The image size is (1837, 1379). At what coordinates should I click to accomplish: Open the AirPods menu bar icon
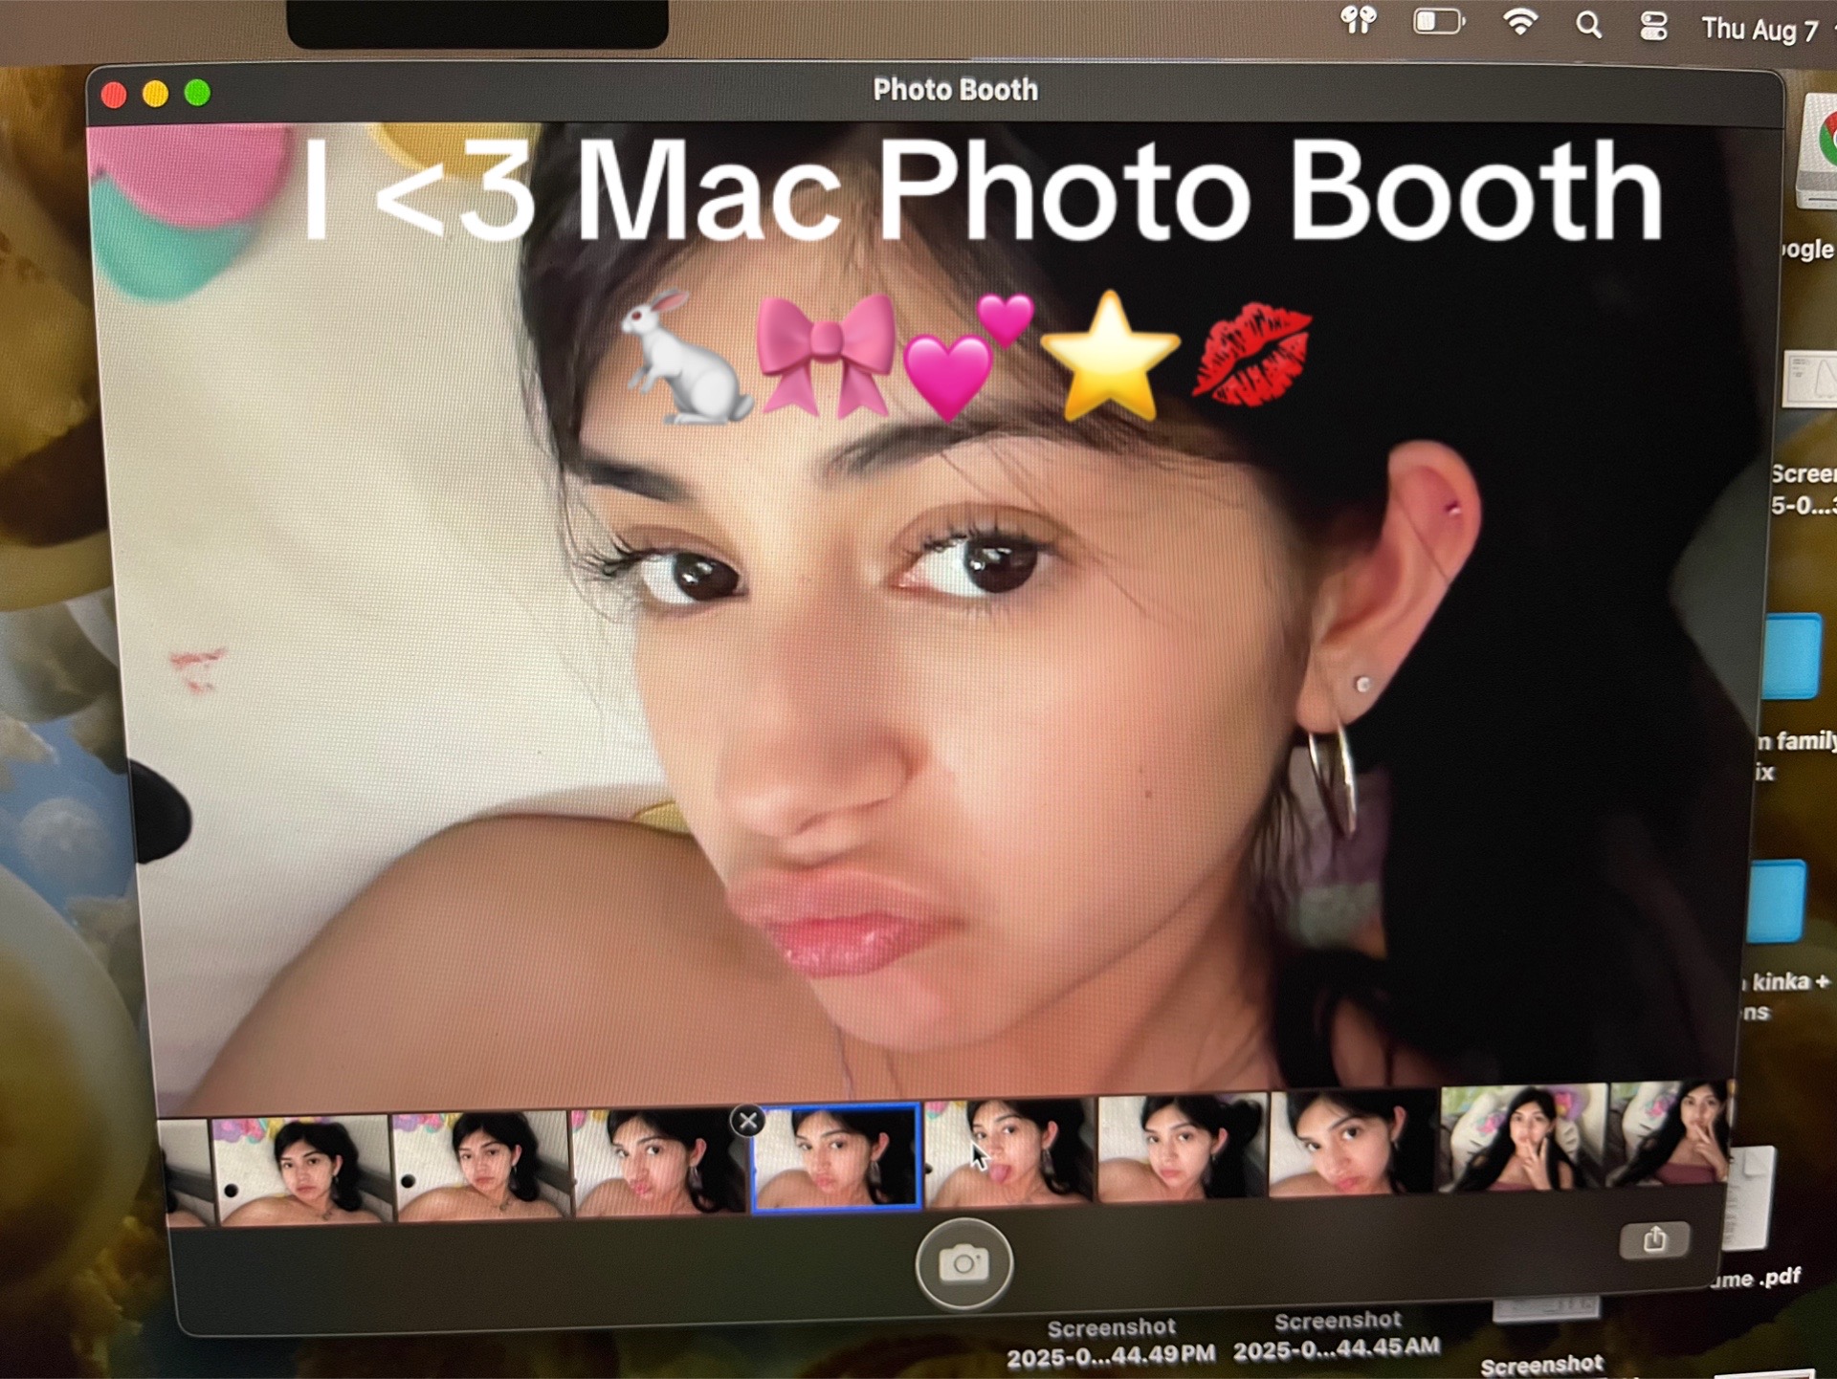pyautogui.click(x=1359, y=19)
